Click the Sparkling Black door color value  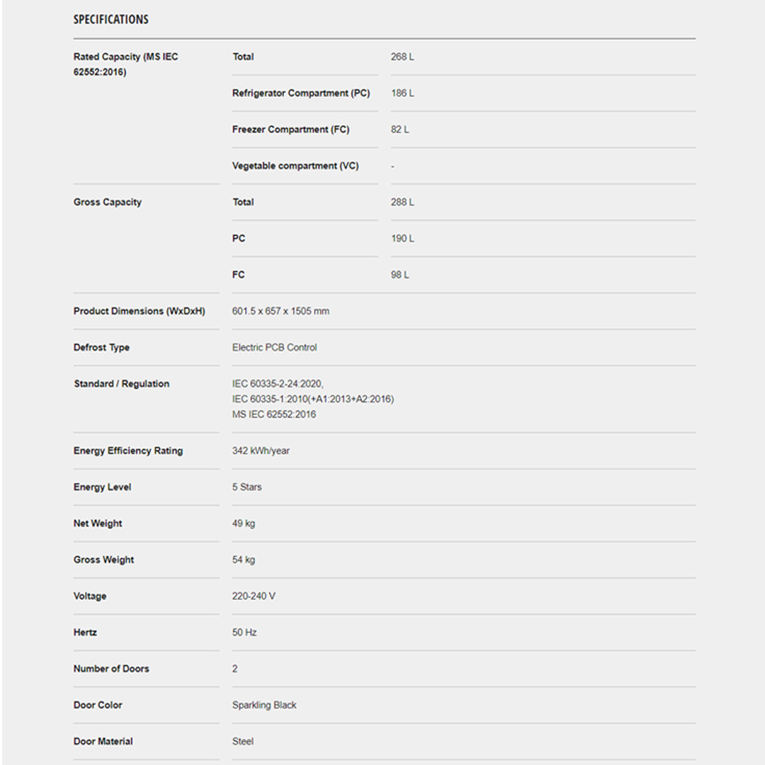[x=264, y=705]
